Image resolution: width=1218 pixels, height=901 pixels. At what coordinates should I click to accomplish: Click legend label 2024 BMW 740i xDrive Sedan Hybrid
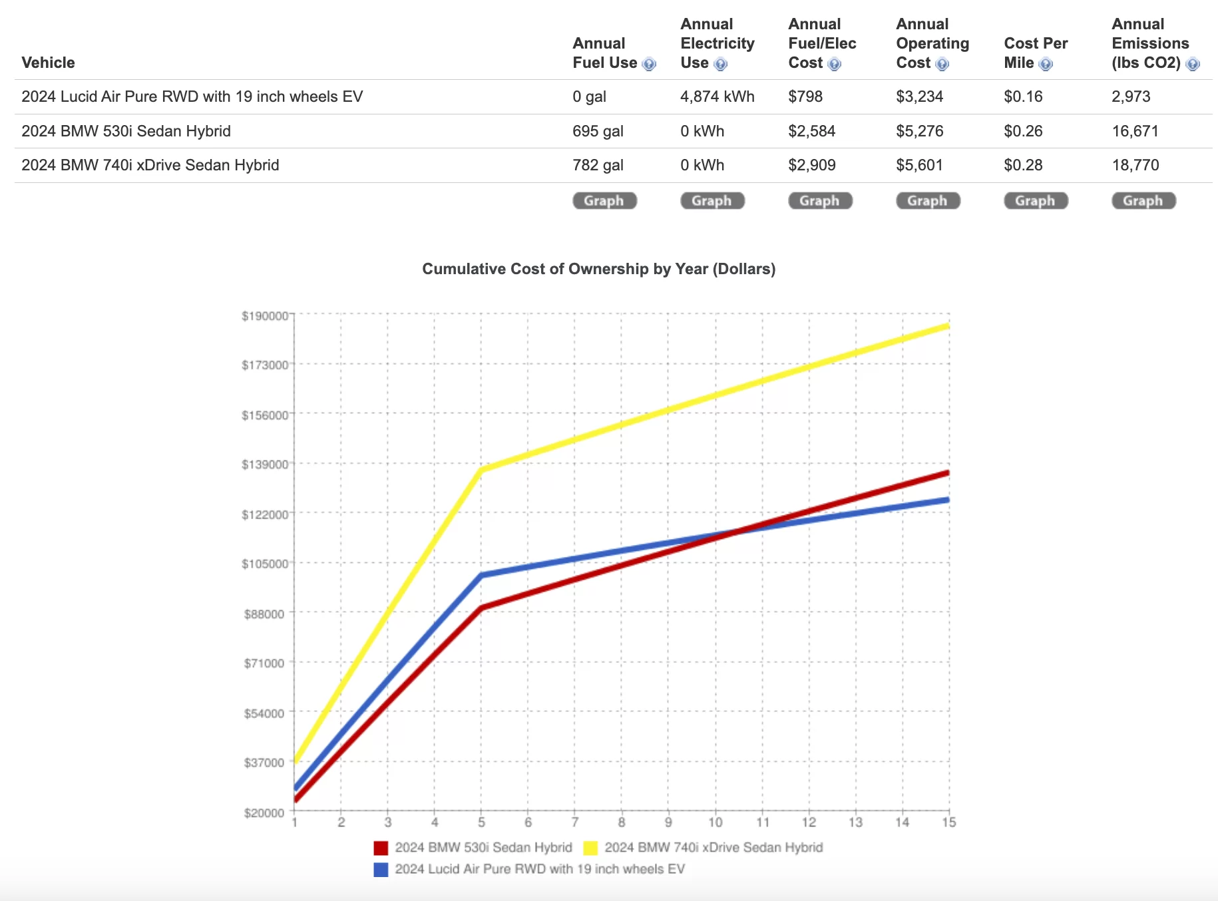coord(713,848)
